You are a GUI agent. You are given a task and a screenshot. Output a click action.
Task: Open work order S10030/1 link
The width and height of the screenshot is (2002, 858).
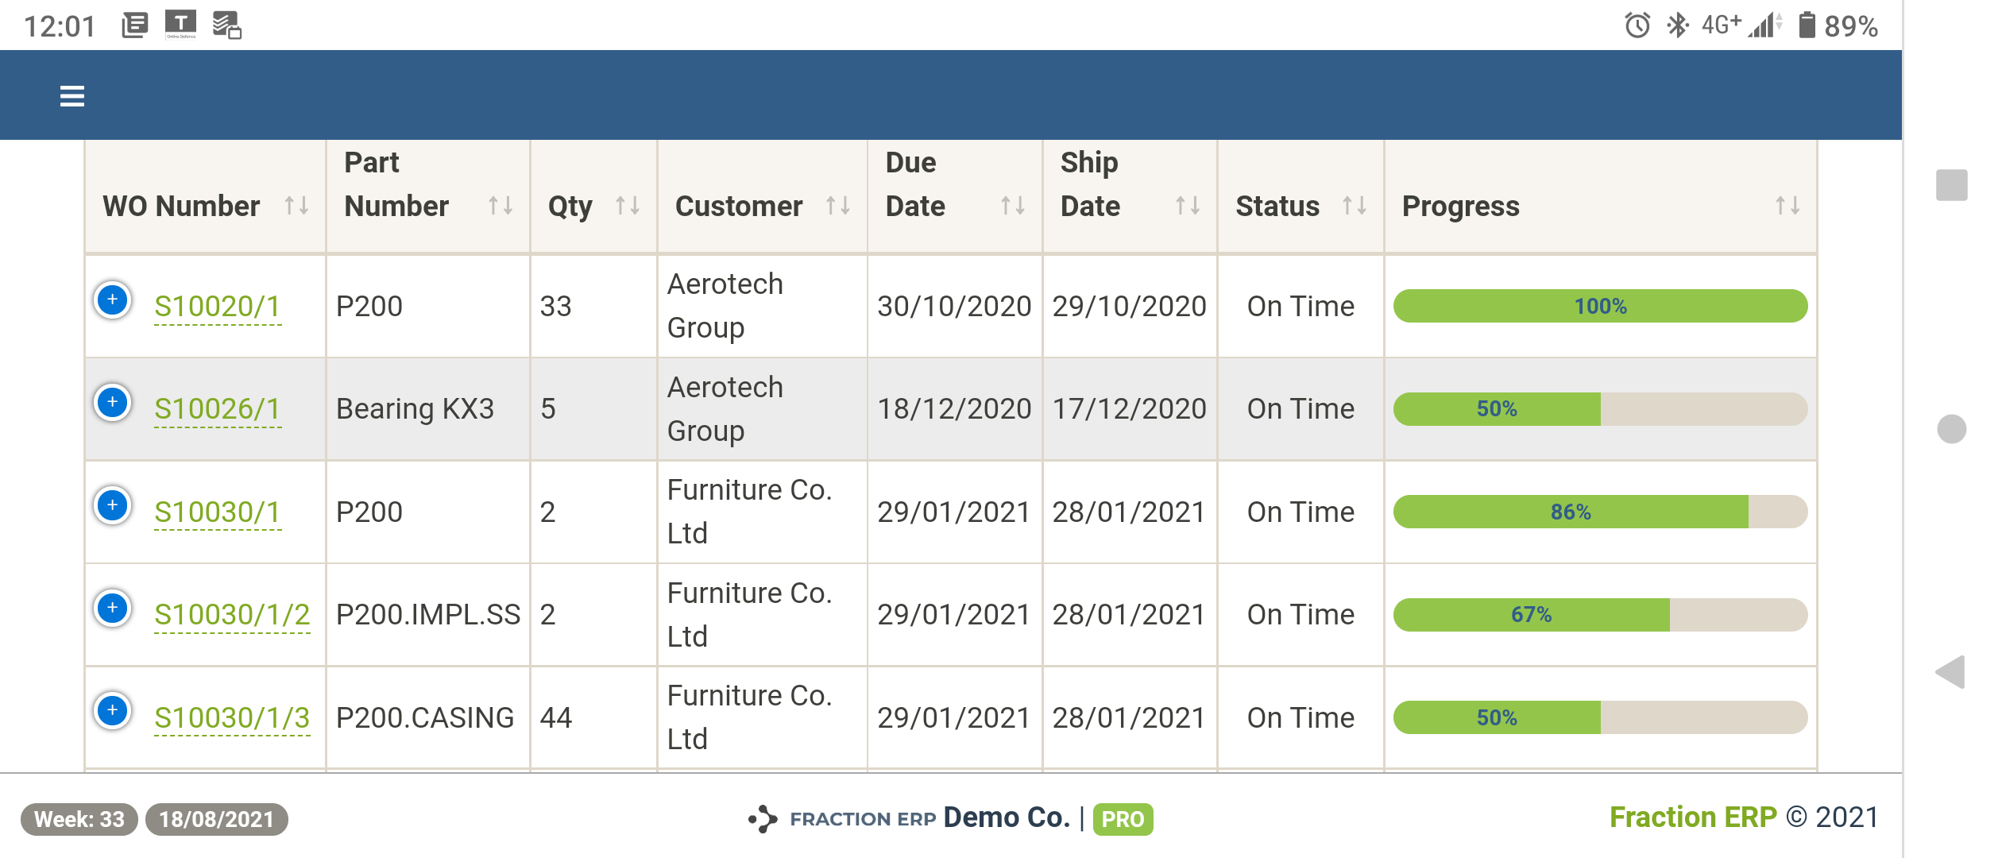(217, 512)
